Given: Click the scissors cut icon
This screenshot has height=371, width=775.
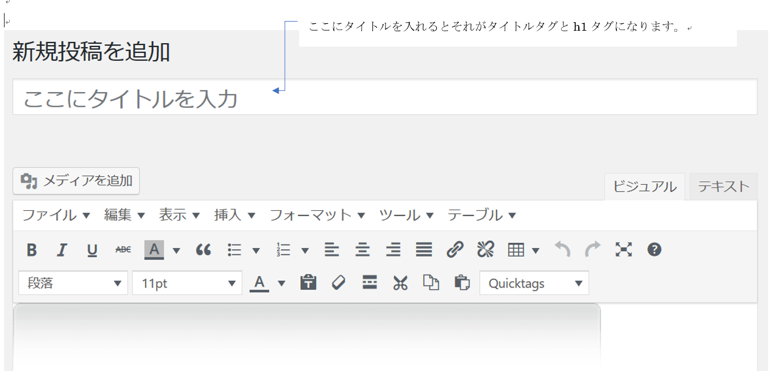Looking at the screenshot, I should (400, 283).
